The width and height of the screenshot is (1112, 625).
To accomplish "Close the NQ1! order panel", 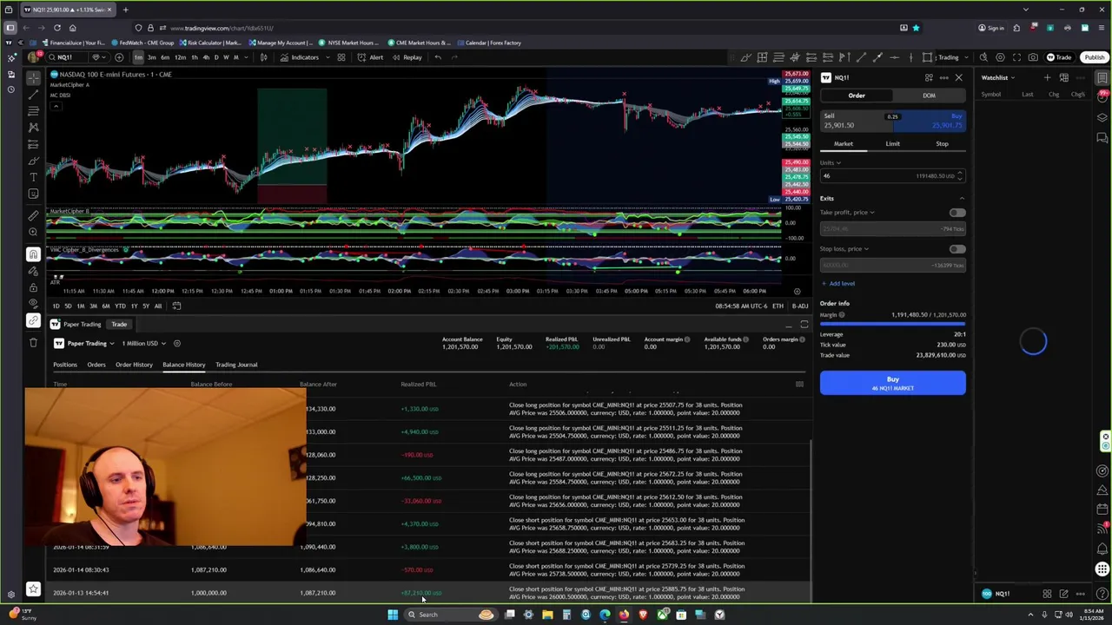I will click(959, 77).
